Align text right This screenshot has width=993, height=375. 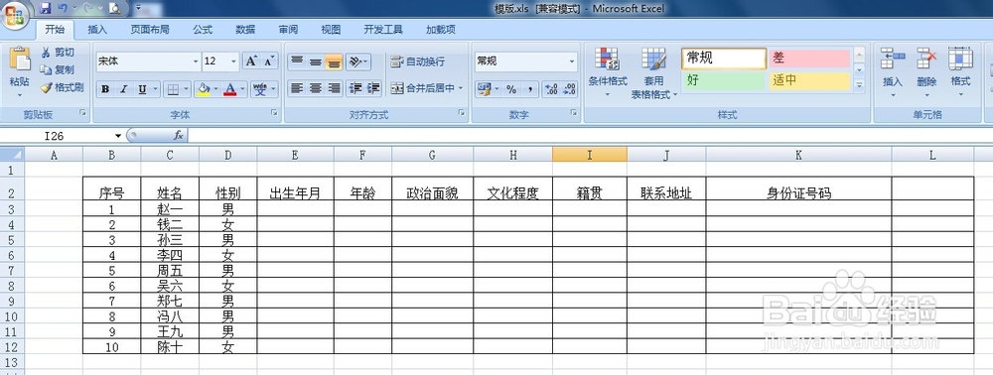tap(334, 88)
